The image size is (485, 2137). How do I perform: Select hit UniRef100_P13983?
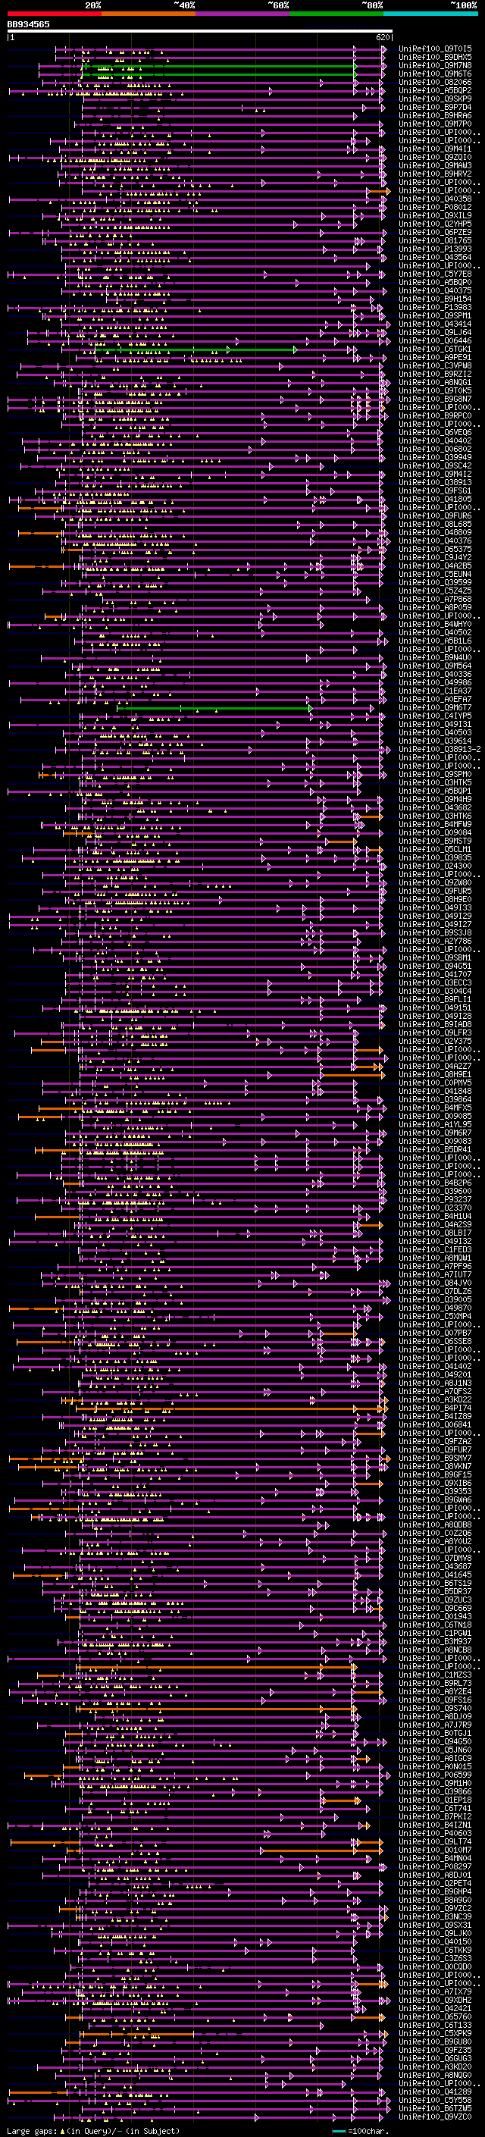(x=435, y=308)
